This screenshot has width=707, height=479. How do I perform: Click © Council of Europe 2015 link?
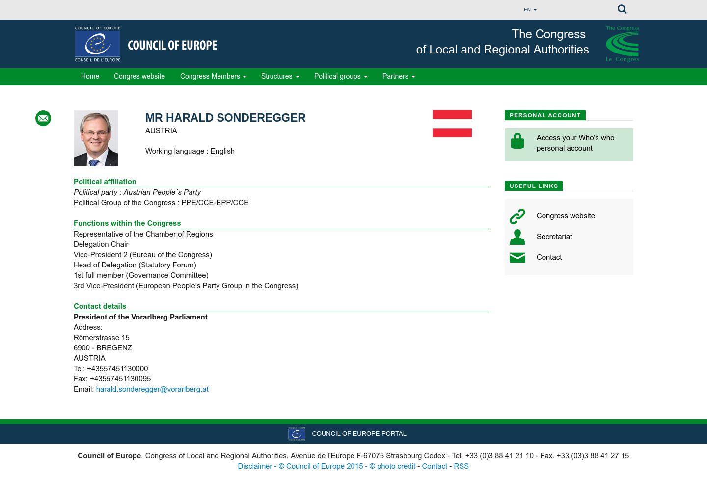[x=321, y=466]
